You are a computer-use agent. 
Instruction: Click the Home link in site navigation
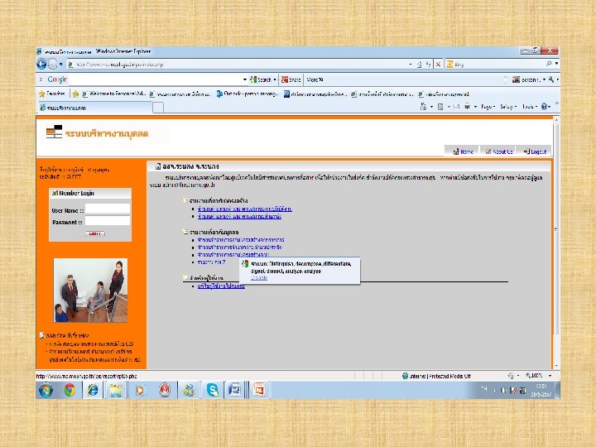coord(463,151)
